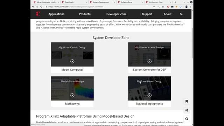
Task: Click the Program Xilinx Adaptable Platforms heading
Action: coord(85,116)
